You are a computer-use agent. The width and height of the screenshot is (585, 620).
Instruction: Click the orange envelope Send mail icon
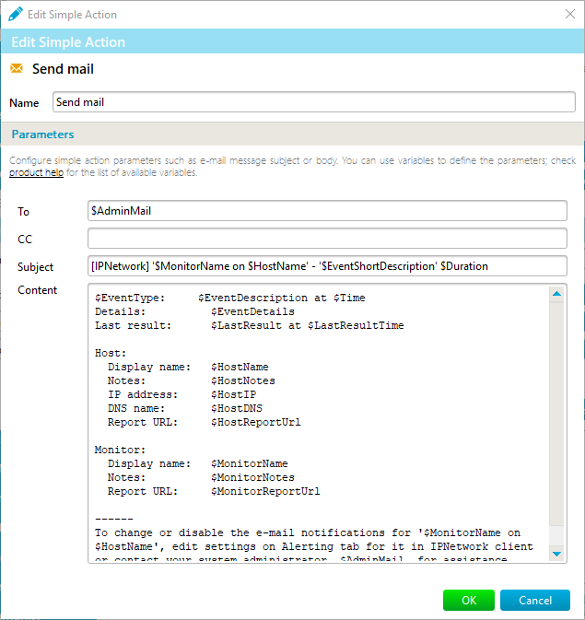coord(17,68)
